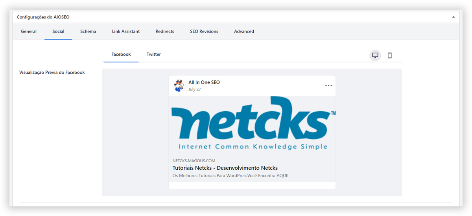472x216 pixels.
Task: Click the All in One SEO name
Action: (x=204, y=82)
